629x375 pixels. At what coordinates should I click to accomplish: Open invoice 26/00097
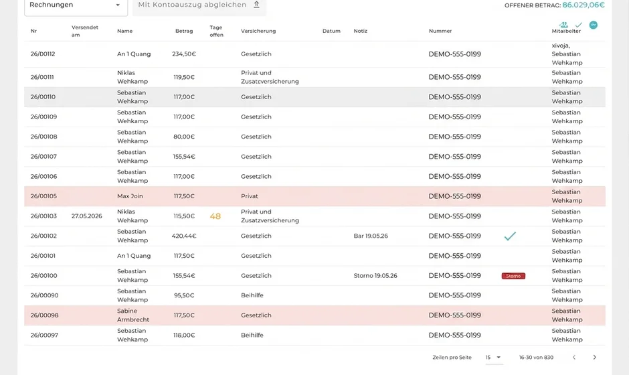coord(314,335)
